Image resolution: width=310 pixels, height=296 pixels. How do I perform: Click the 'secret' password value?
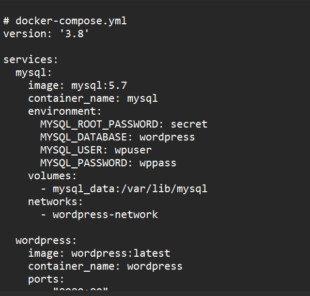pos(189,124)
